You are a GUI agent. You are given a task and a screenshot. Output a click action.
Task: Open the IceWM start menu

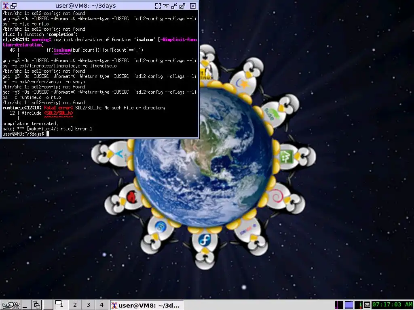tap(11, 305)
